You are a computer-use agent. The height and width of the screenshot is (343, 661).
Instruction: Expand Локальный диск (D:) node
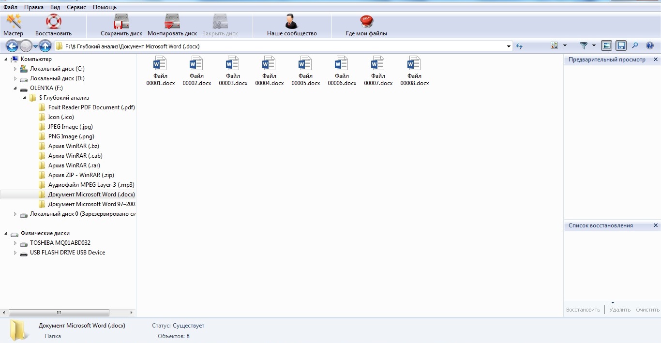click(x=15, y=78)
